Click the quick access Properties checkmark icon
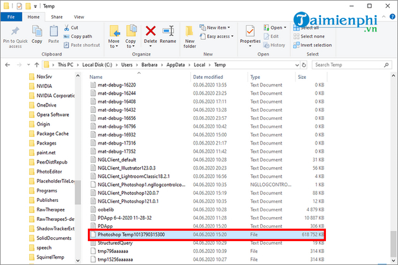This screenshot has height=265, width=398. point(20,6)
